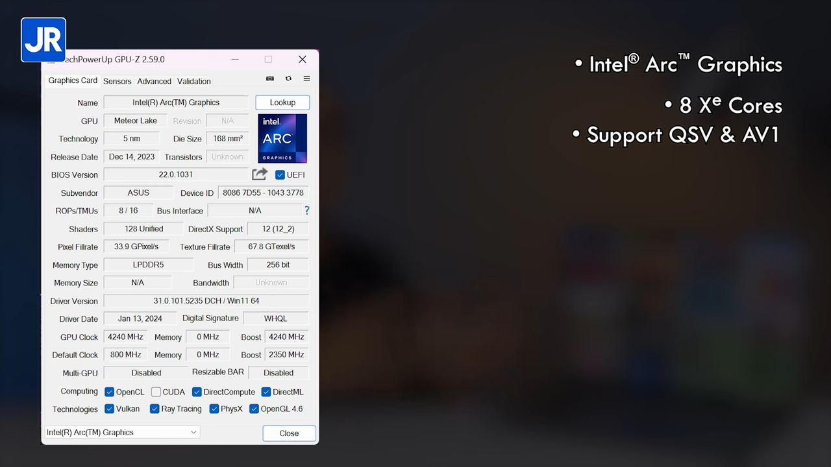Close GPU-Z with the title bar X

303,59
